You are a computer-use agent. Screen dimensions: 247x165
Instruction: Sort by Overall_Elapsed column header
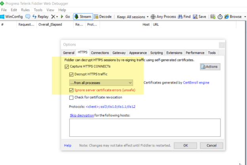click(55, 24)
